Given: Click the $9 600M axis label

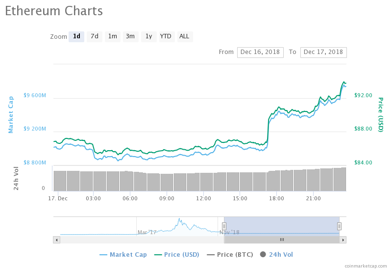Looking at the screenshot, I should click(x=35, y=95).
